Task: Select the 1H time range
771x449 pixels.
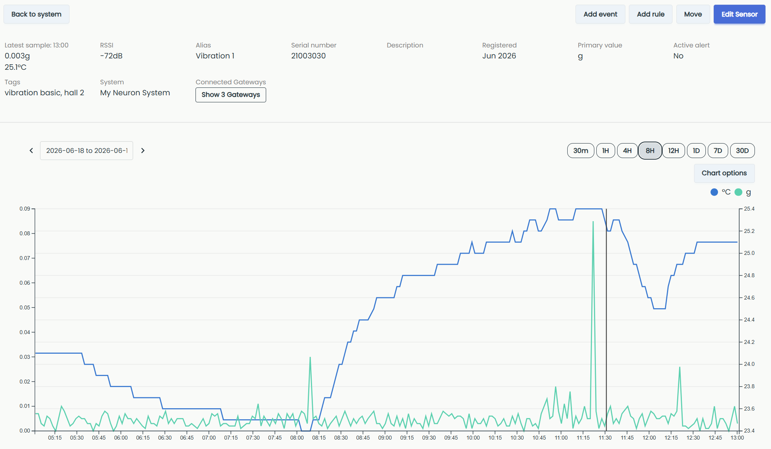Action: [x=606, y=151]
